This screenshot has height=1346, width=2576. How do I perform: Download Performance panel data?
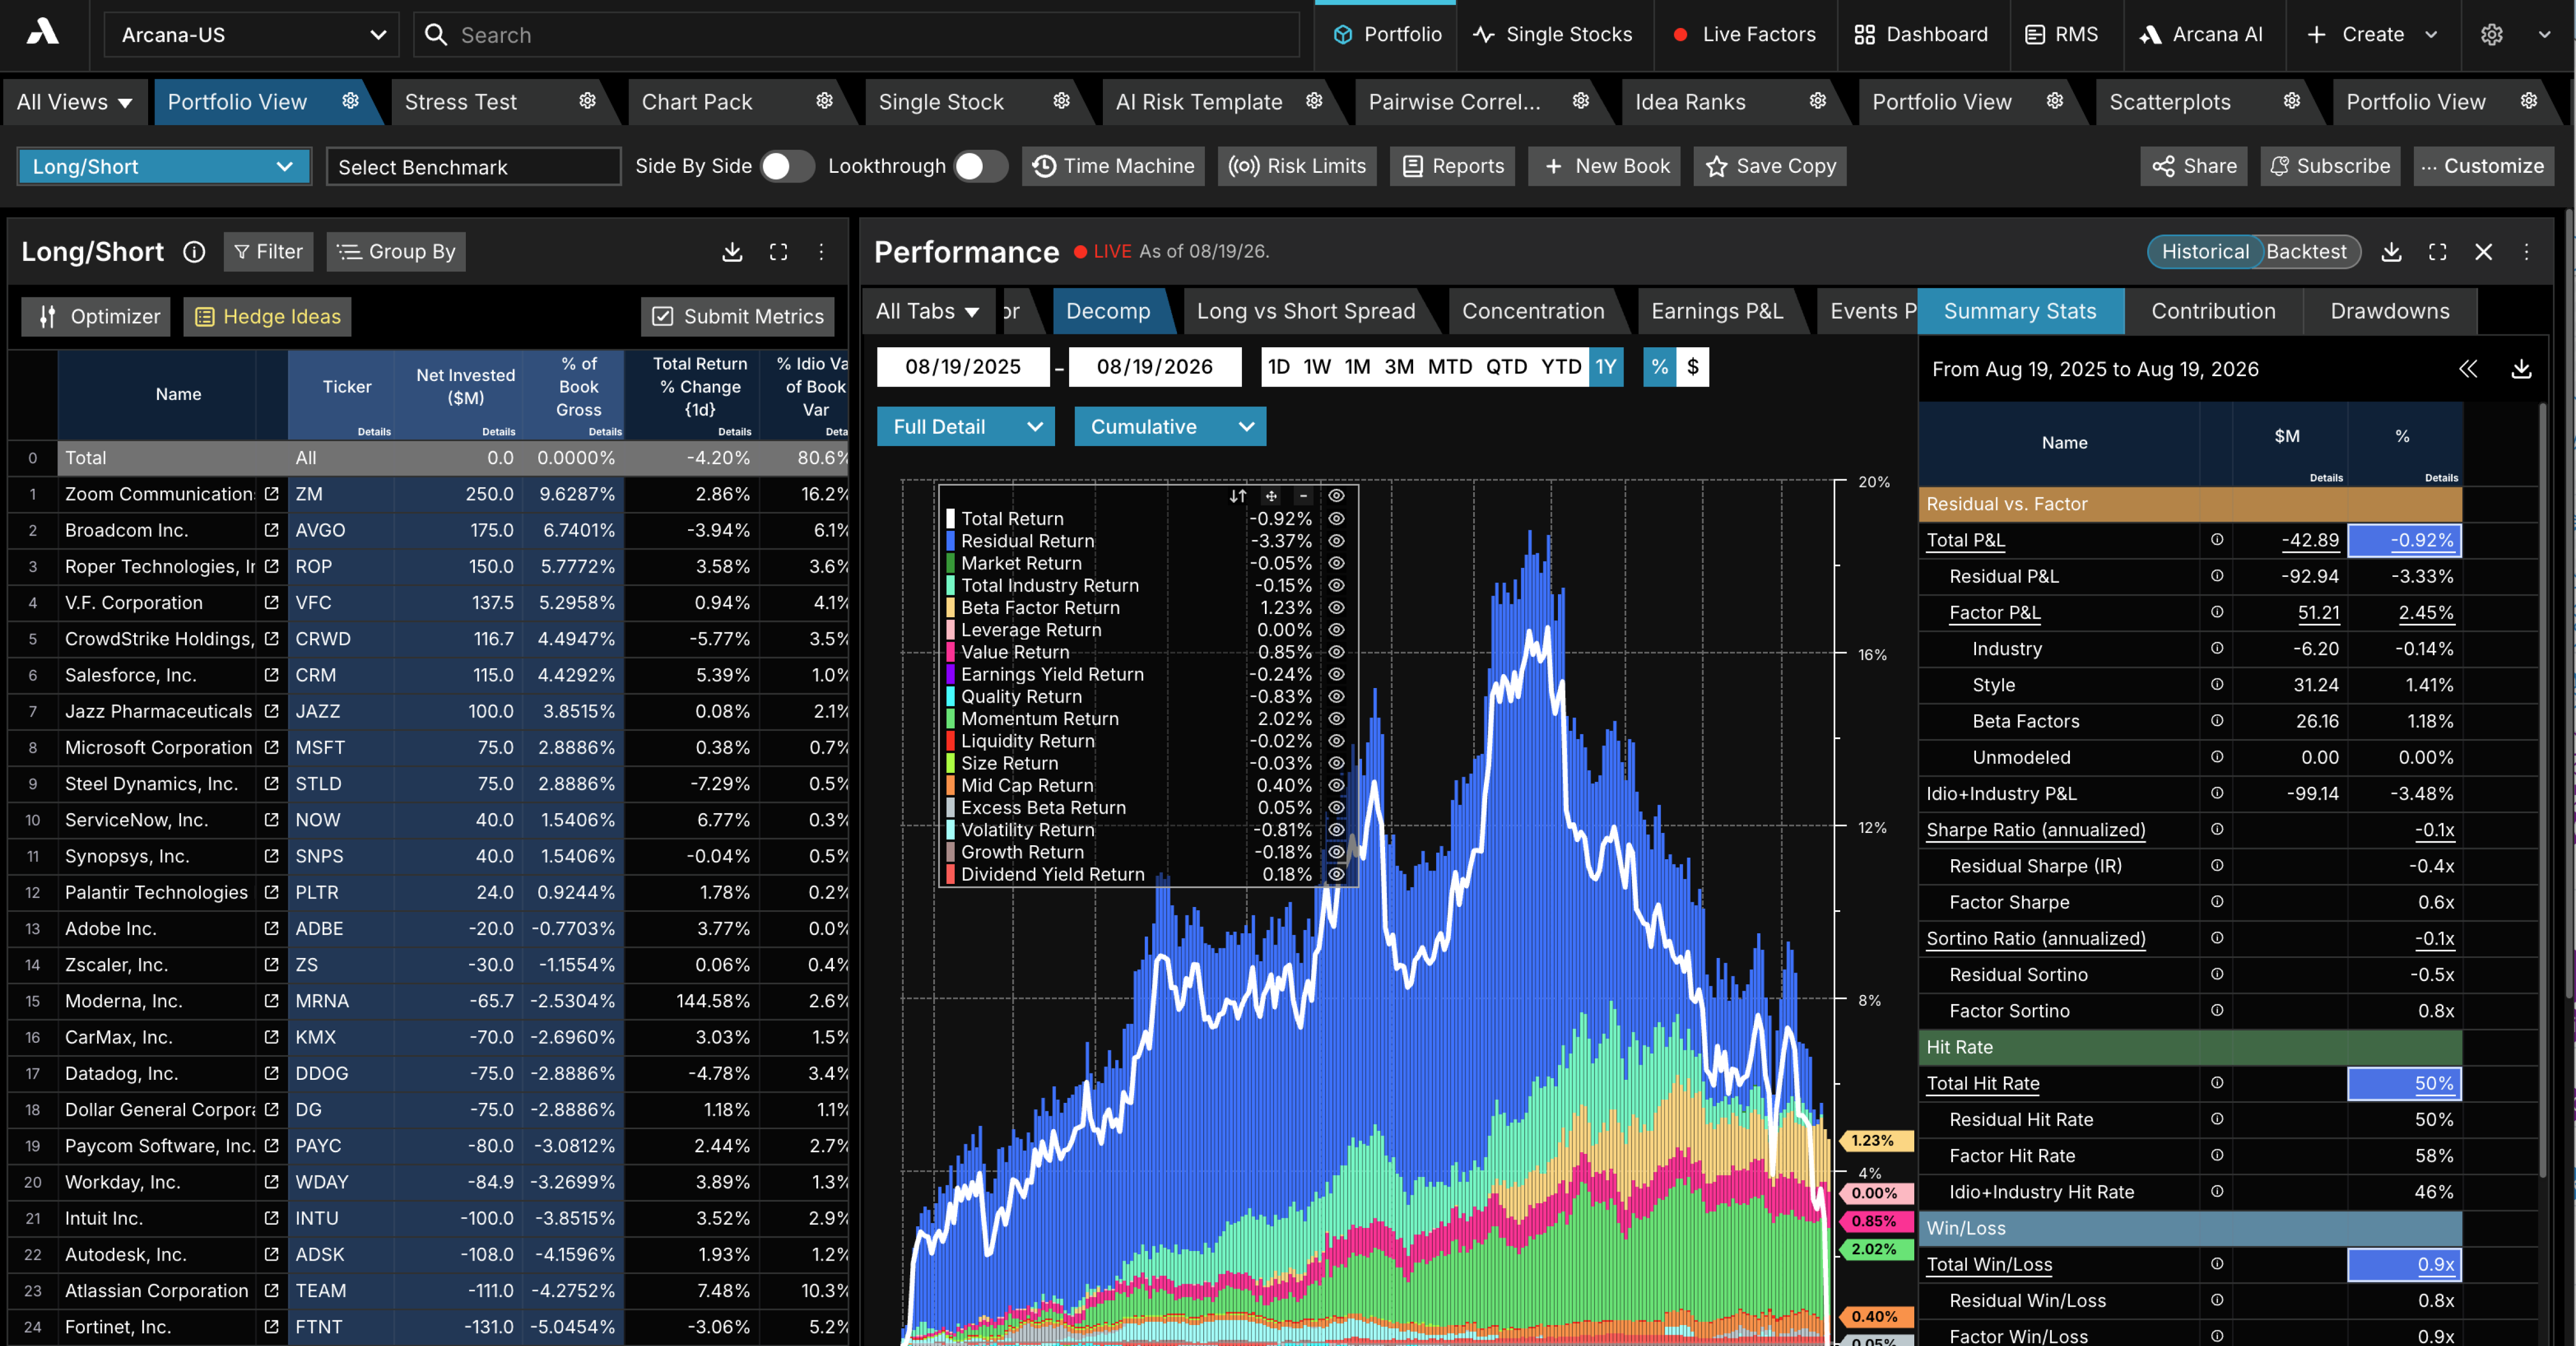2391,252
